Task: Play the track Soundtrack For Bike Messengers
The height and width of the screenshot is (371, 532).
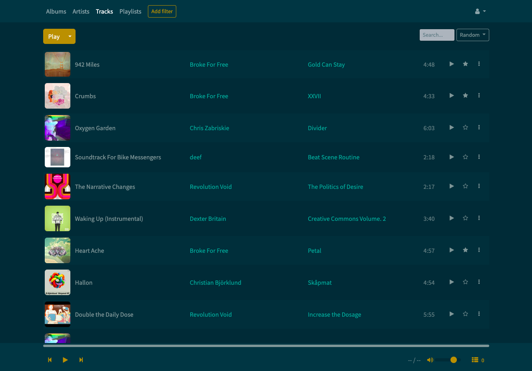Action: pos(452,157)
